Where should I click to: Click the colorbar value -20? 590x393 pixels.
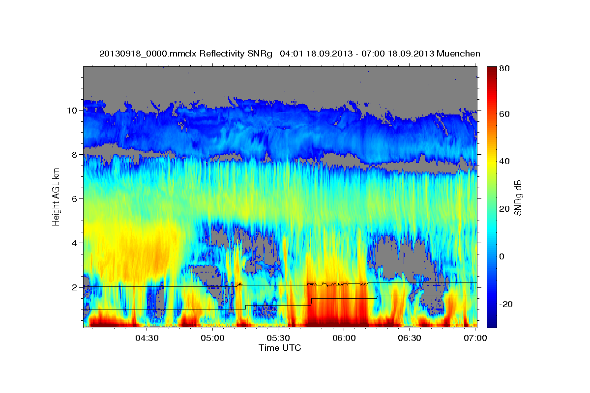click(506, 305)
